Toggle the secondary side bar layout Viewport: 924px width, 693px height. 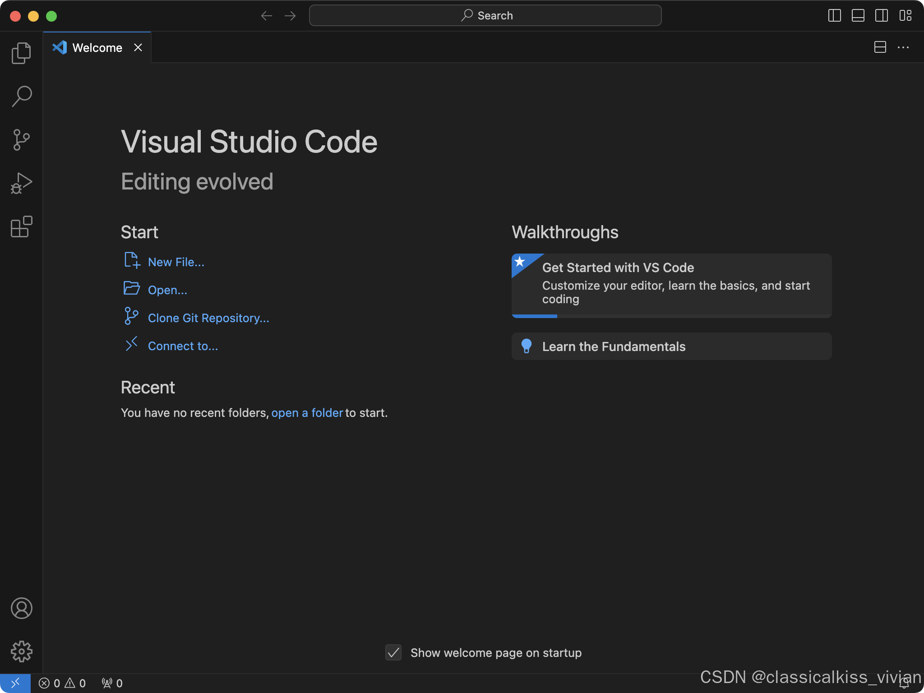click(882, 16)
